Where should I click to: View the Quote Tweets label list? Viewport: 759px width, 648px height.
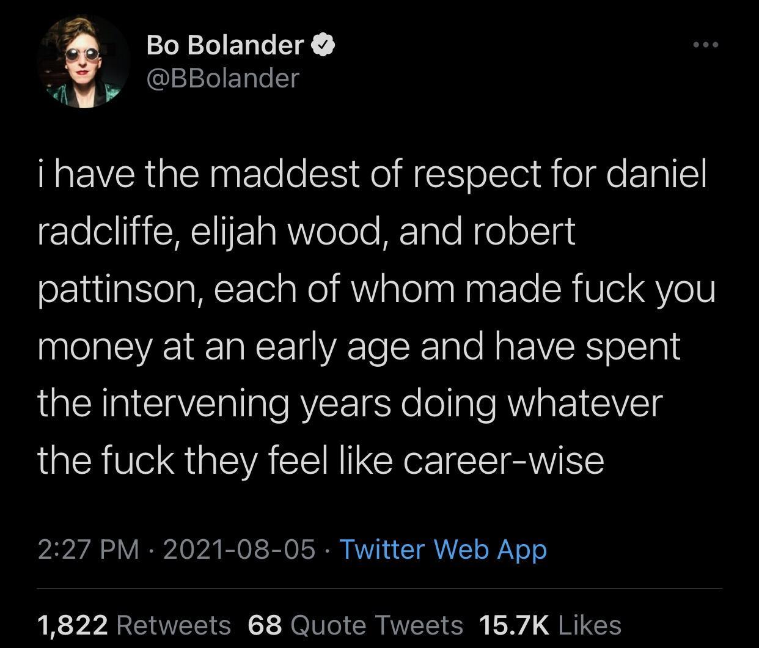coord(377,625)
